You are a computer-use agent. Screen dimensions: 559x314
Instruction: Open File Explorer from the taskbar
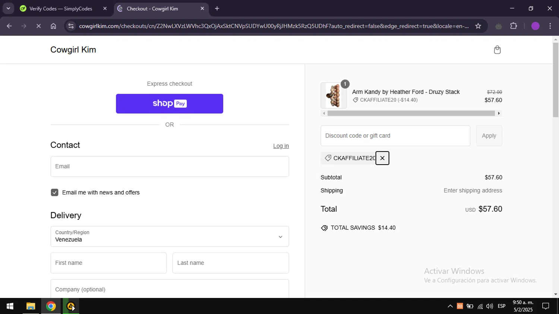coord(31,306)
